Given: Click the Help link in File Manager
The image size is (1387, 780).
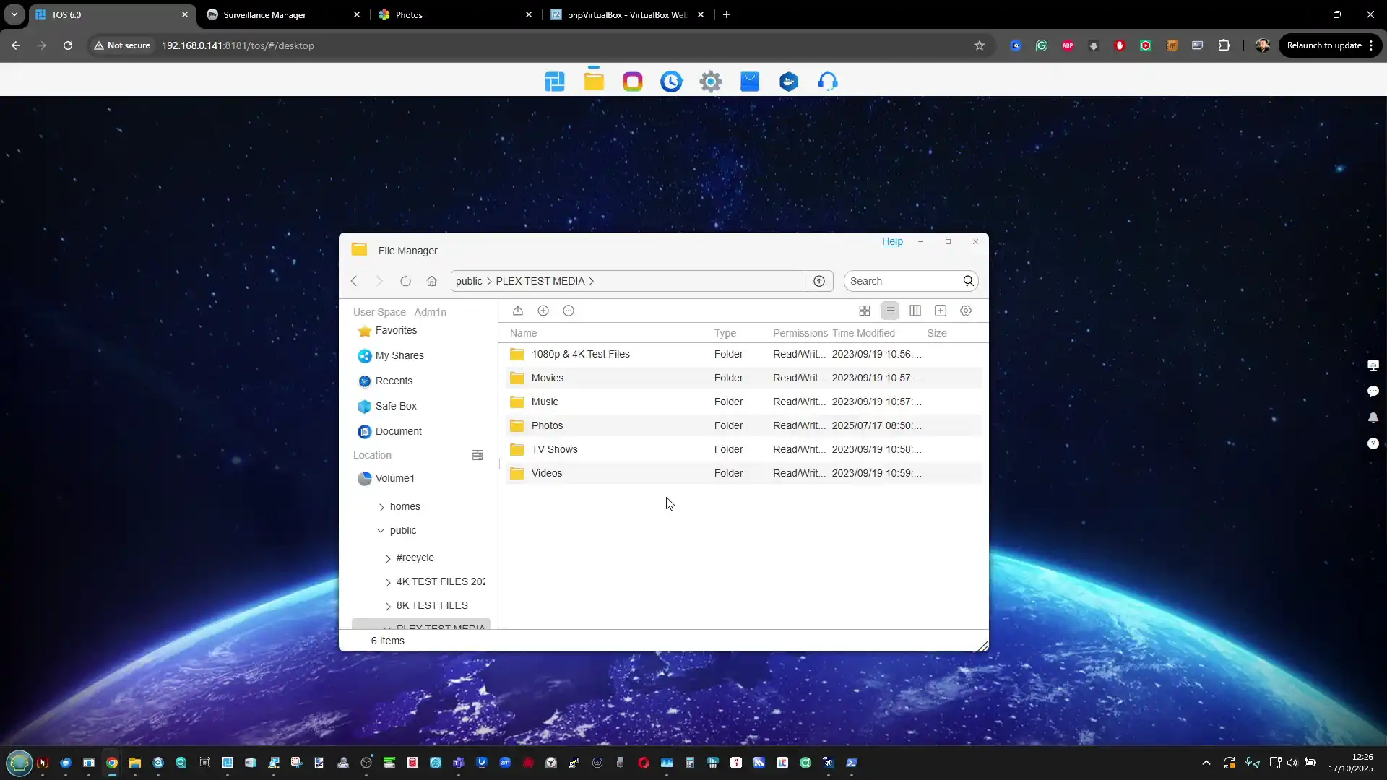Looking at the screenshot, I should [892, 241].
